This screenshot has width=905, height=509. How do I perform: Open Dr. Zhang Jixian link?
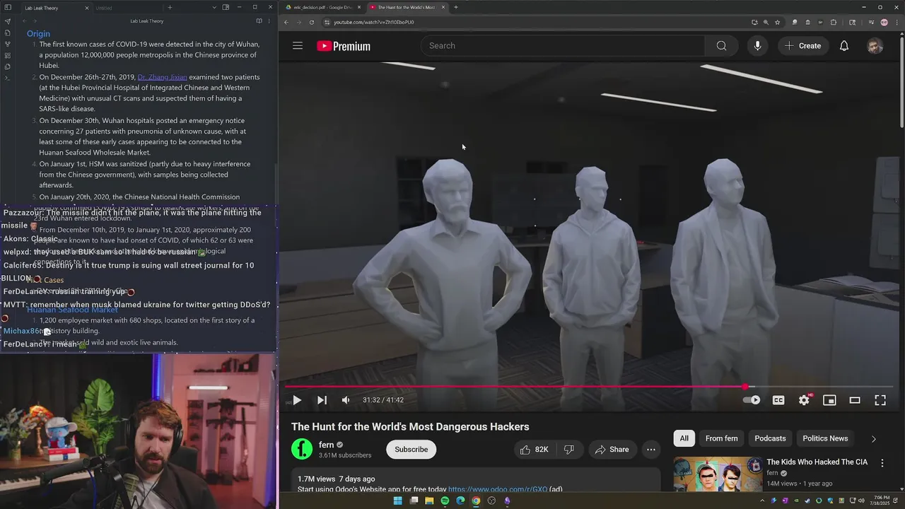162,77
